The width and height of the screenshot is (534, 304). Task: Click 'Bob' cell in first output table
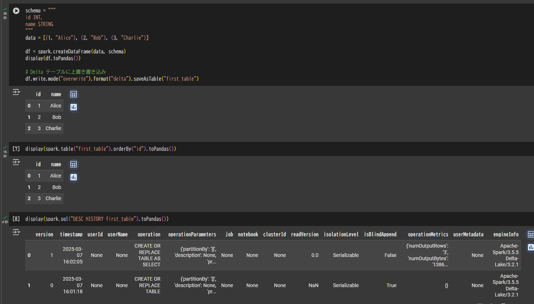coord(57,117)
